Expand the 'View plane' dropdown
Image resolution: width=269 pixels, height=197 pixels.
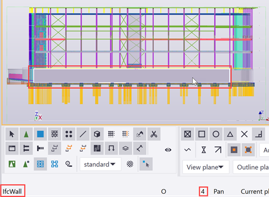(206, 167)
